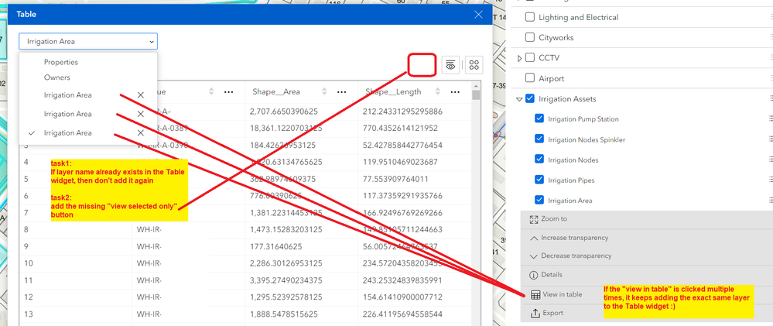Click the show/hide columns eye icon
The height and width of the screenshot is (326, 773).
[450, 65]
